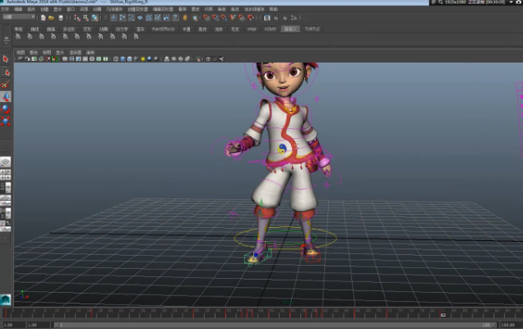Pick the Rotate tool sphere icon
Viewport: 523px width, 329px height.
5,108
